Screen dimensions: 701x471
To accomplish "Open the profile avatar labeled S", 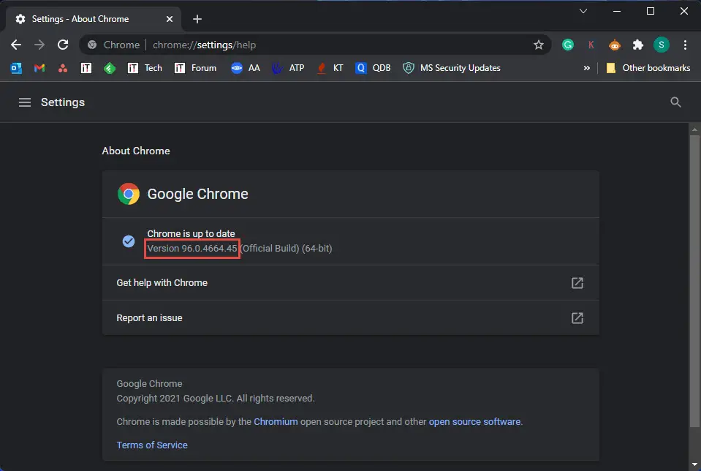I will pyautogui.click(x=662, y=45).
